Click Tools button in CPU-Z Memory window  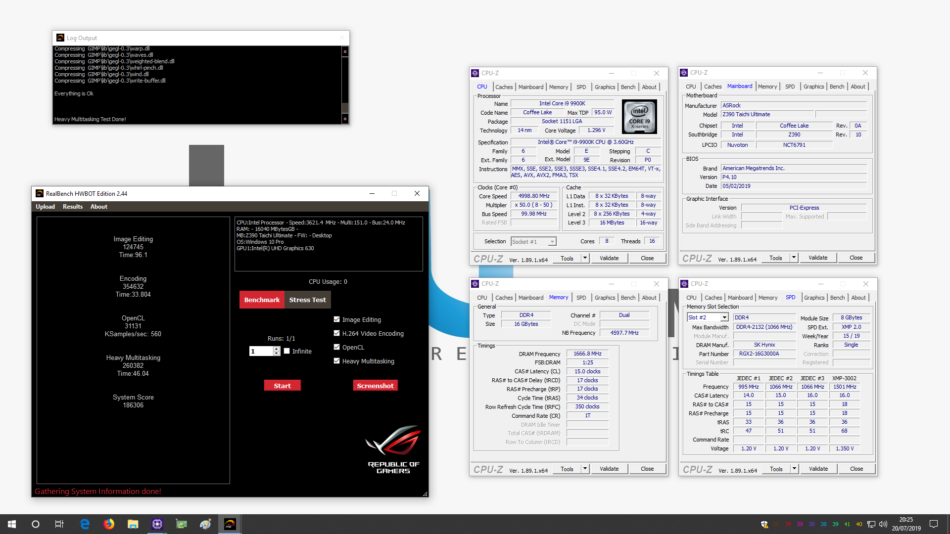tap(567, 469)
